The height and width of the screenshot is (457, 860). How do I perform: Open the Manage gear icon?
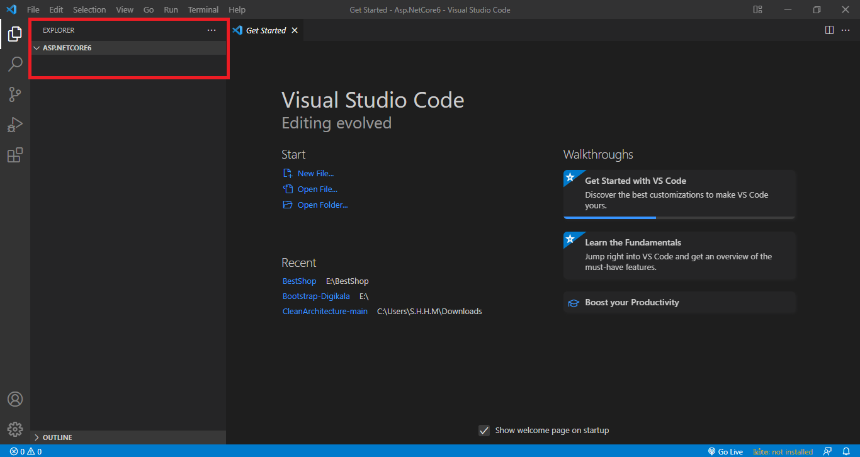15,429
